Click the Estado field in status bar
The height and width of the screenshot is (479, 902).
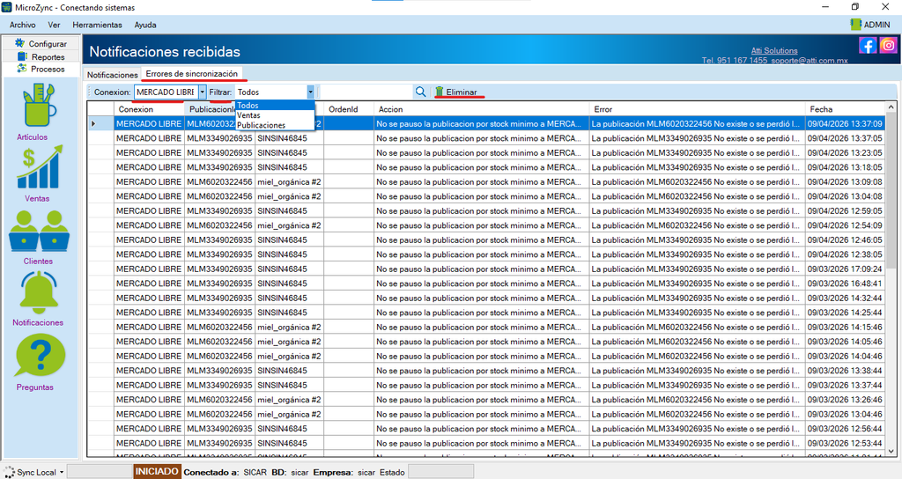pyautogui.click(x=440, y=472)
